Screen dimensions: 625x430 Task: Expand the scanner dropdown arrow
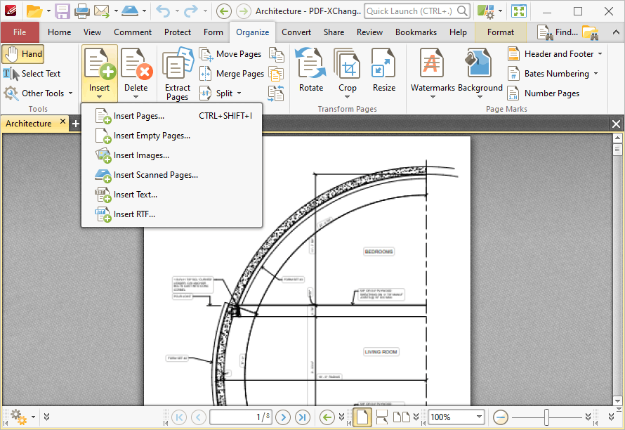pyautogui.click(x=144, y=11)
